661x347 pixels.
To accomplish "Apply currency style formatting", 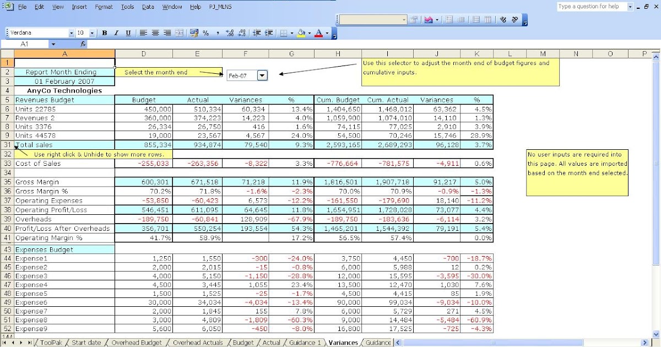I will pos(194,32).
